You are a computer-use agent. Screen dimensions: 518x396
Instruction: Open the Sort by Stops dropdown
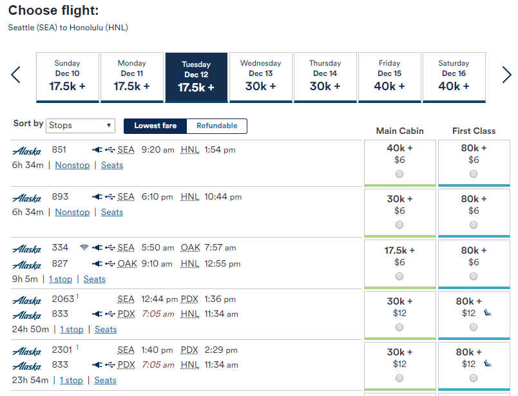pos(81,126)
